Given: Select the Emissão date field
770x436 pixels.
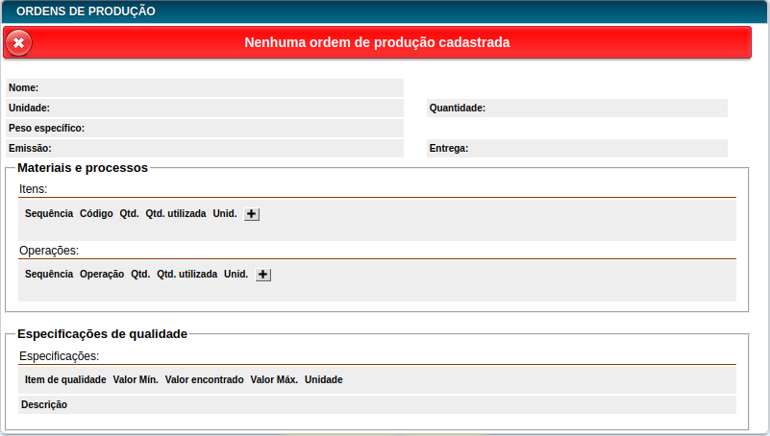Looking at the screenshot, I should [x=204, y=148].
